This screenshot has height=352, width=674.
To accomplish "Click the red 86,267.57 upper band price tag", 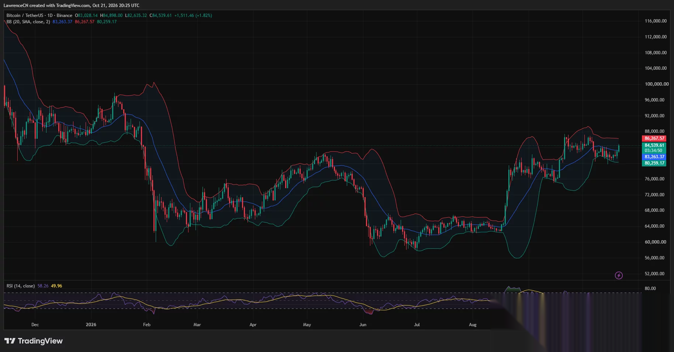I will coord(654,138).
